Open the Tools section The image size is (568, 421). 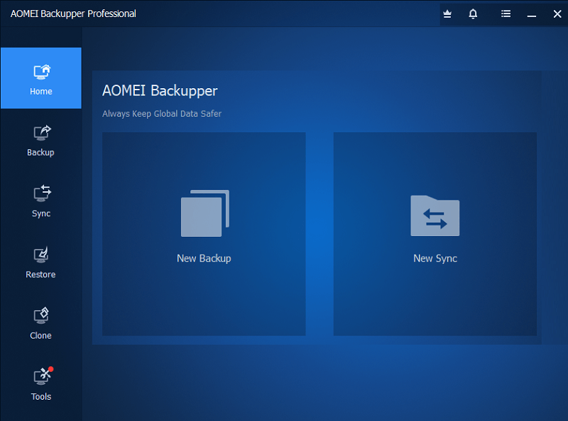click(x=41, y=384)
